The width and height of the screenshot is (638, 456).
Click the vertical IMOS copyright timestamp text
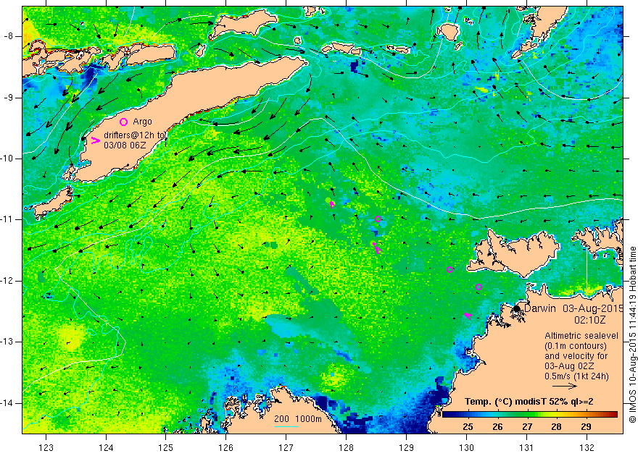[632, 334]
